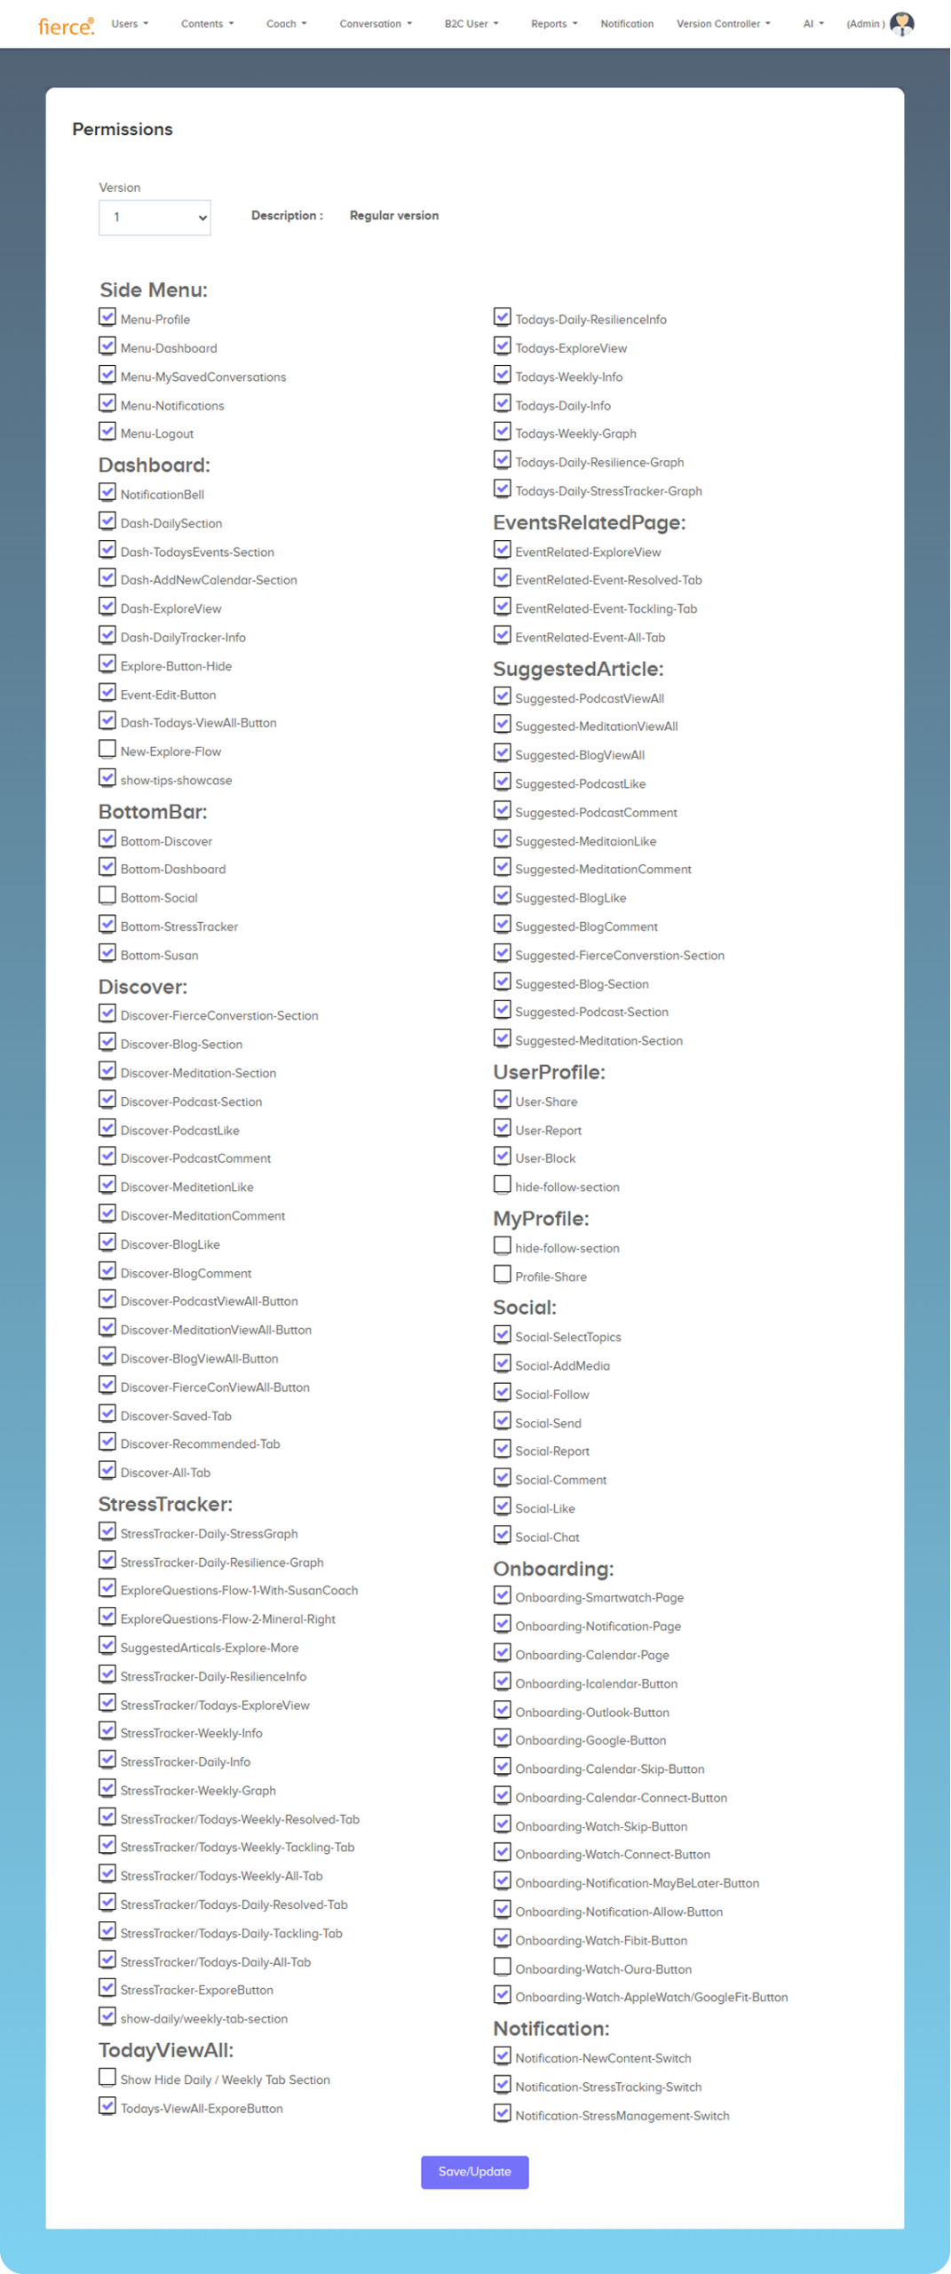951x2274 pixels.
Task: Open the Reports menu
Action: [553, 24]
